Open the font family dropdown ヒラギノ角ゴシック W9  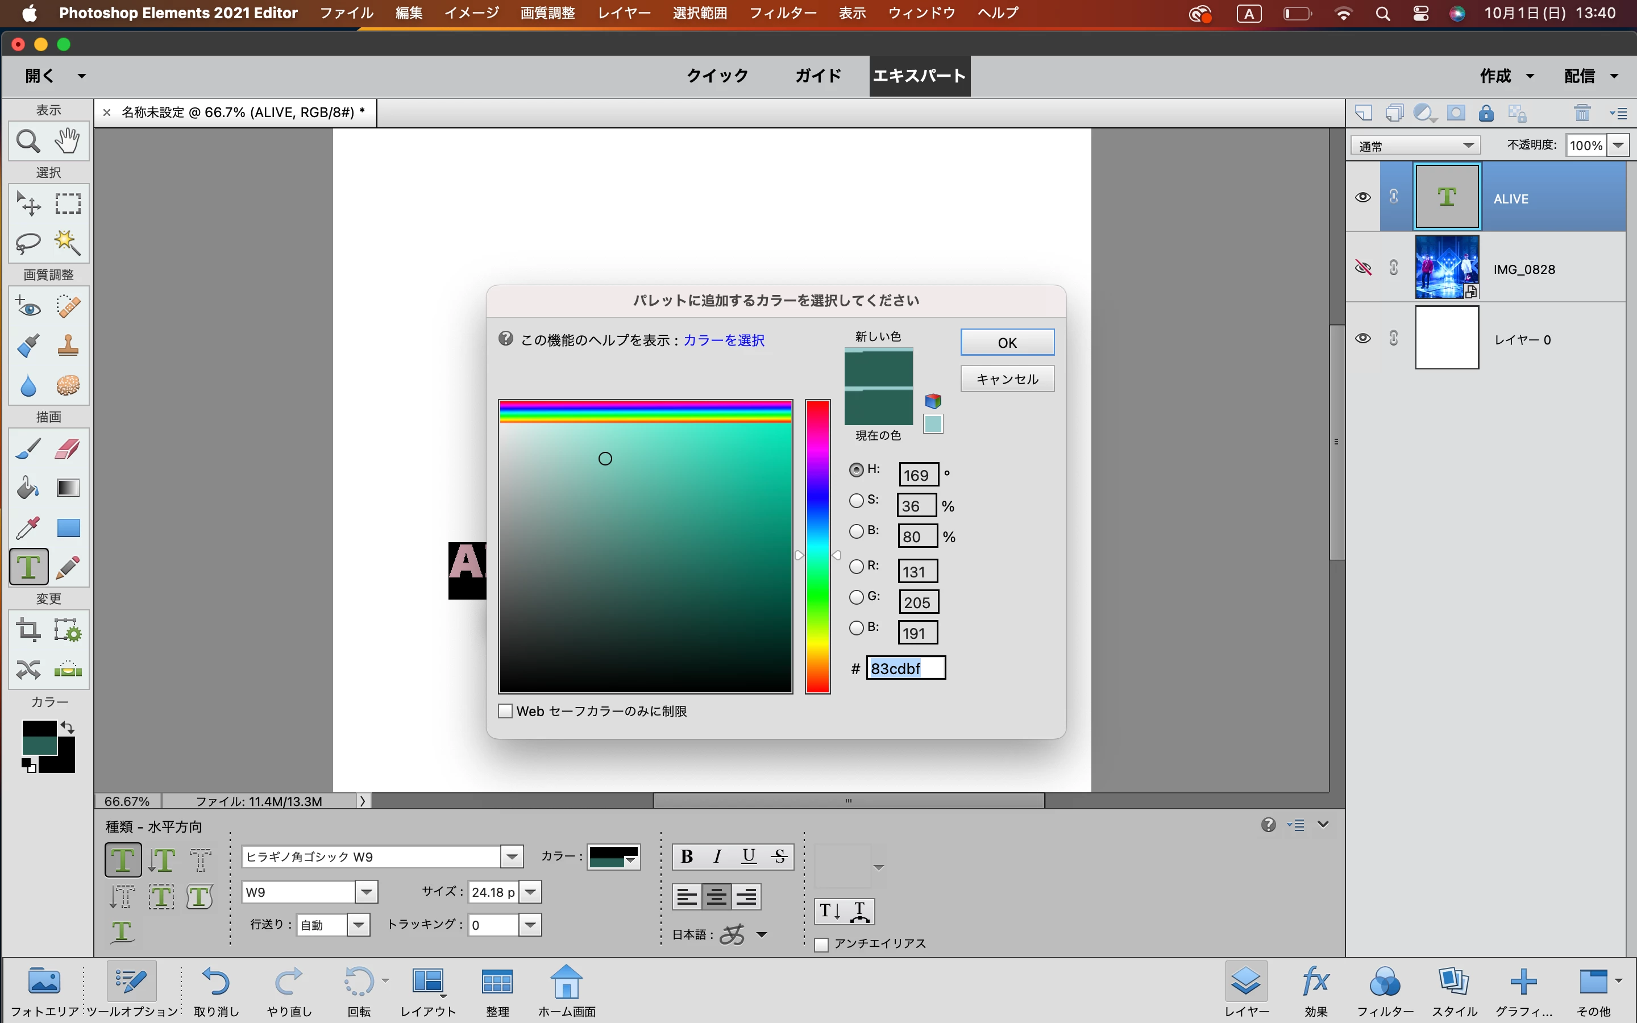tap(512, 857)
